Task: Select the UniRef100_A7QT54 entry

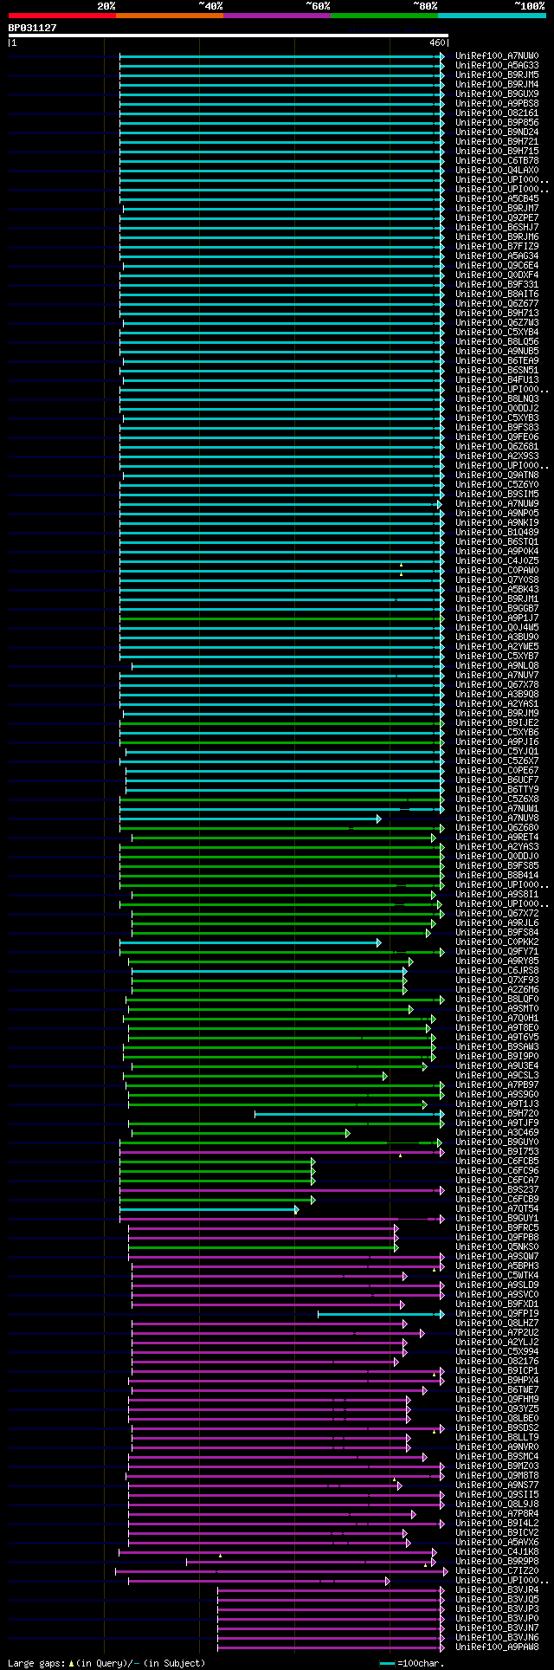Action: tap(497, 1208)
